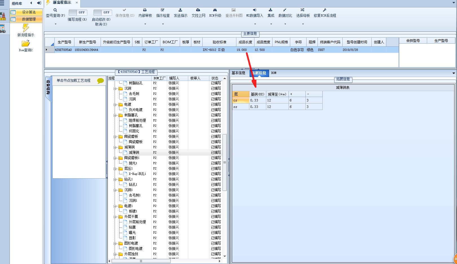Click the 组件库 collapse left arrow

coord(31,3)
